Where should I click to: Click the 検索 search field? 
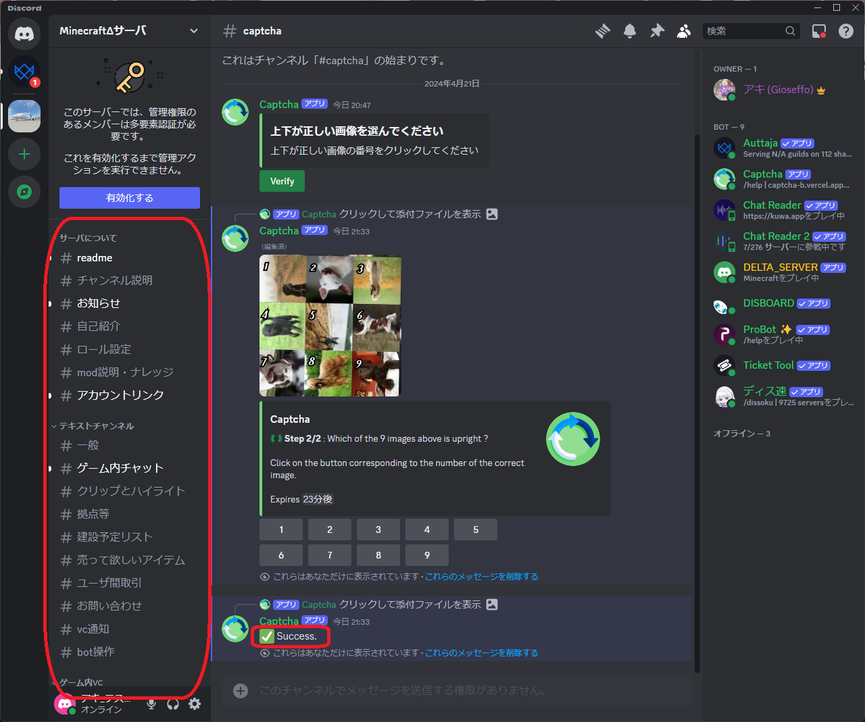[743, 31]
